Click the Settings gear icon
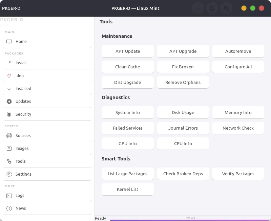The image size is (271, 221). tap(9, 174)
